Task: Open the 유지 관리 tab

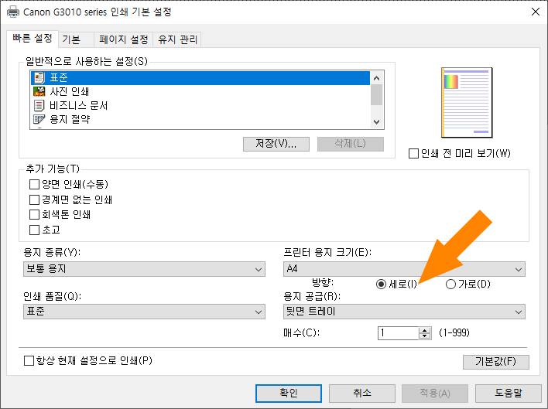Action: tap(178, 39)
